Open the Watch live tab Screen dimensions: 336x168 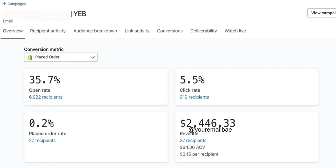pos(235,31)
